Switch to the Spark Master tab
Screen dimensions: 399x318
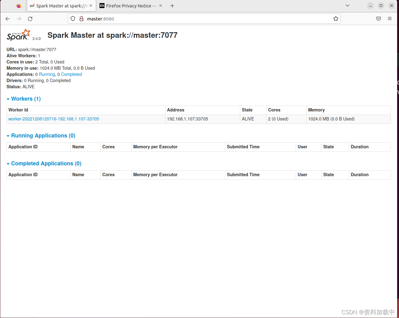[61, 6]
